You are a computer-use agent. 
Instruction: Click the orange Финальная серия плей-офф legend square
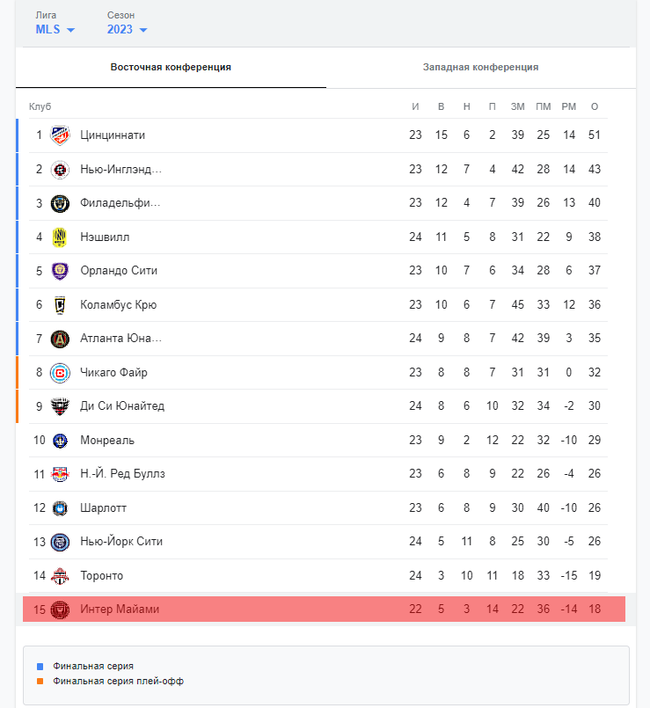pyautogui.click(x=40, y=681)
